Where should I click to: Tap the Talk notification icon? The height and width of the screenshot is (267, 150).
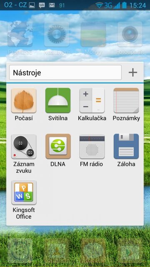coord(42,5)
